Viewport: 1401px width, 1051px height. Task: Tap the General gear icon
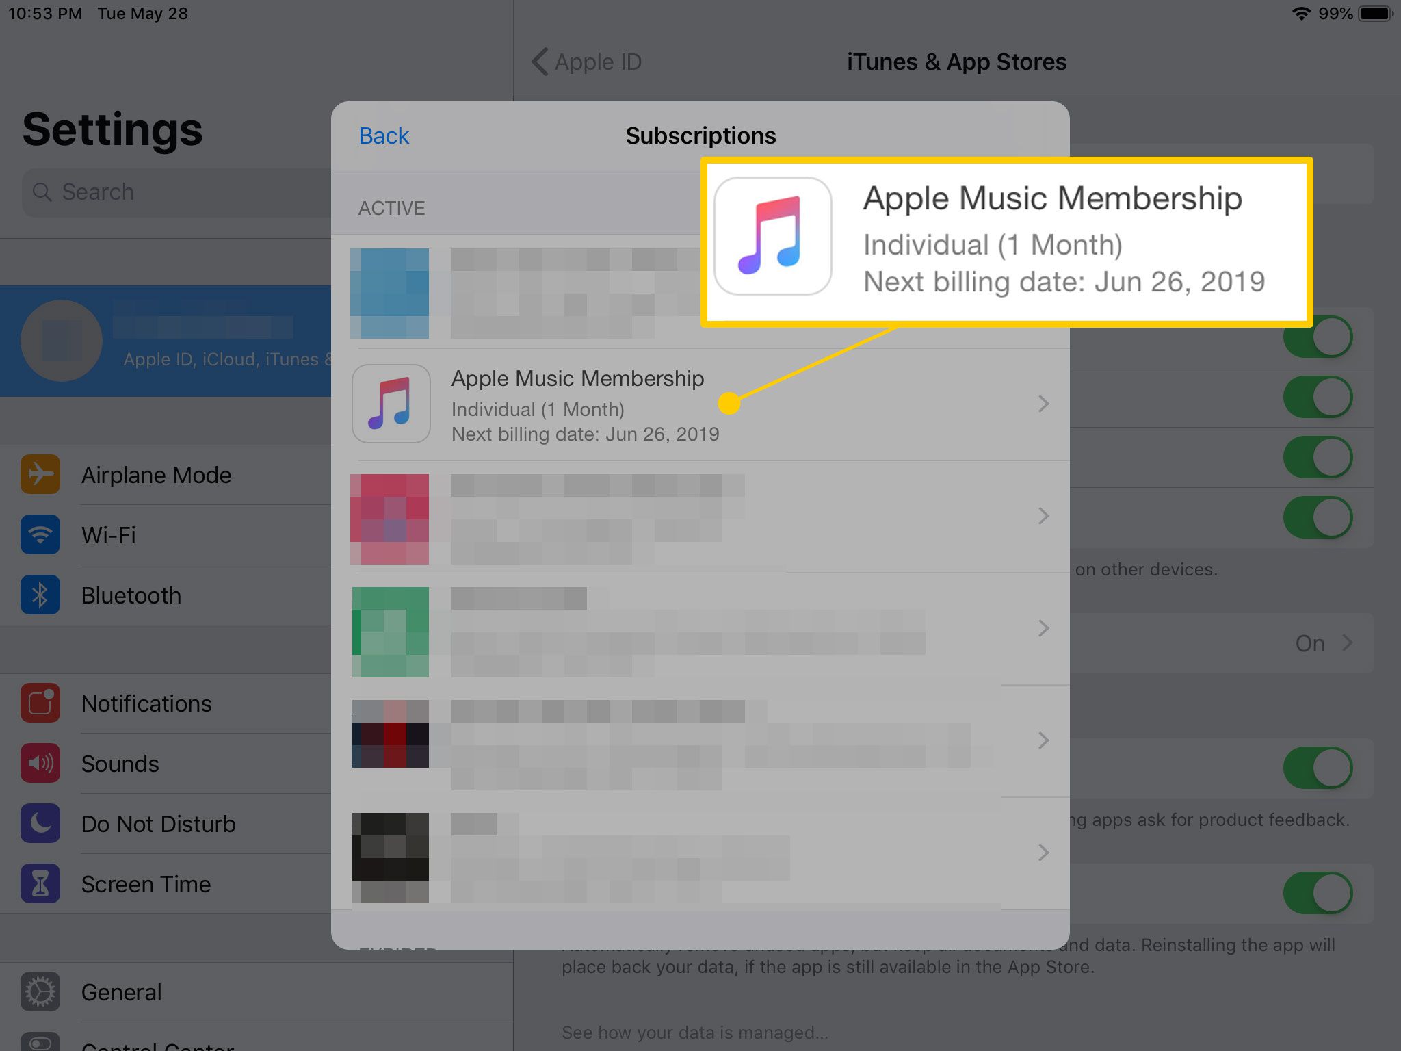click(40, 991)
